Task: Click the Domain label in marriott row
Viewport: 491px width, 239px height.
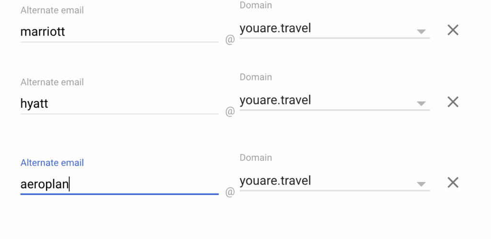Action: point(256,5)
